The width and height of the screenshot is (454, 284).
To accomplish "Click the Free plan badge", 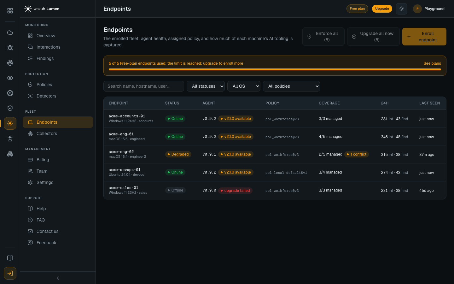I will click(357, 9).
